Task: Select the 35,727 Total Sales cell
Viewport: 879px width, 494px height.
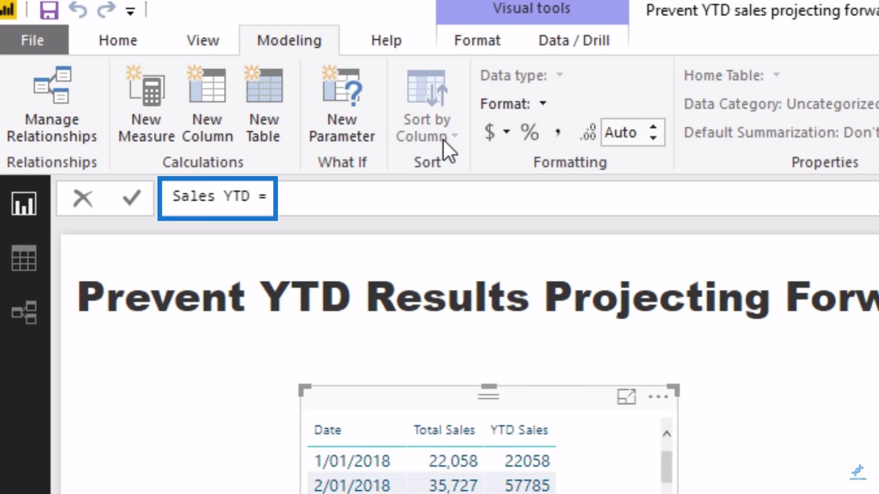Action: pos(453,485)
